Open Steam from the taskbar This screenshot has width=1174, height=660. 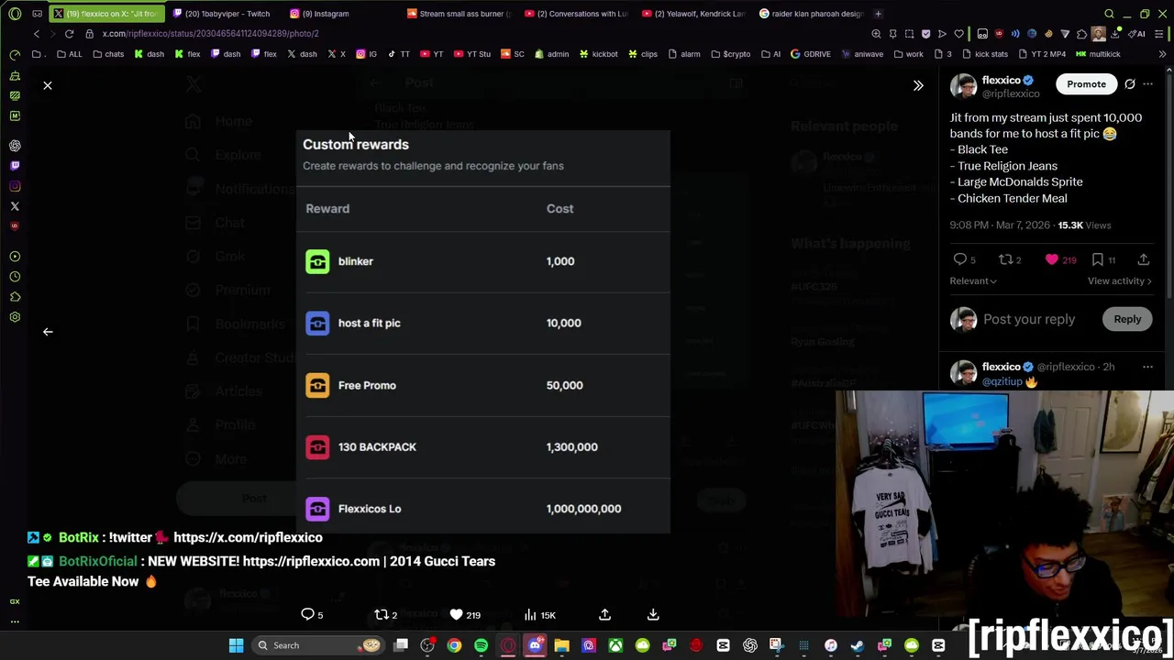coord(858,645)
